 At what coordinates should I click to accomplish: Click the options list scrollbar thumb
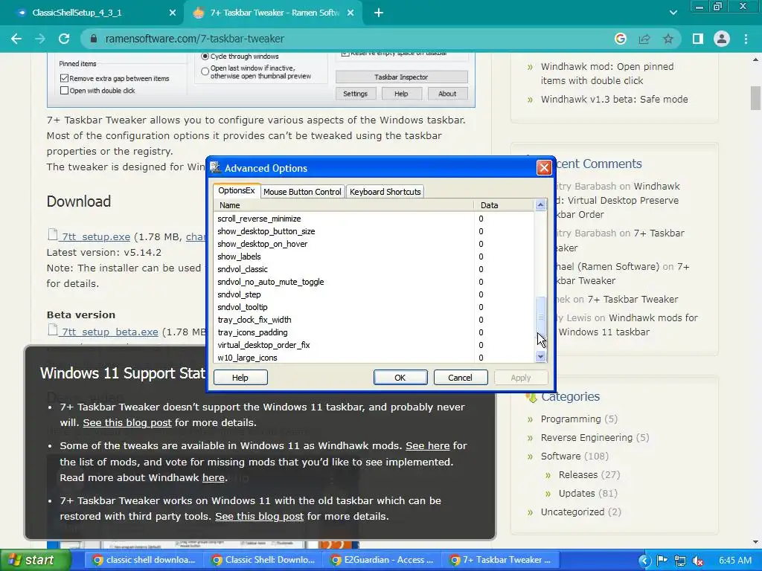pos(540,317)
